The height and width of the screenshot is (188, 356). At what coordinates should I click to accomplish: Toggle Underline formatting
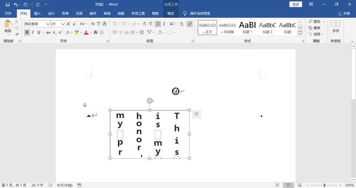click(39, 32)
